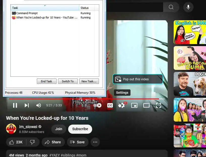Click the Processes: 48 status entry
206x157 pixels.
tap(14, 93)
